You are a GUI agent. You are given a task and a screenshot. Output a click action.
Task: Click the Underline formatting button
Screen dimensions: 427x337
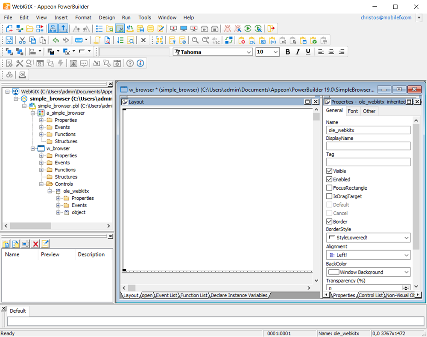308,52
